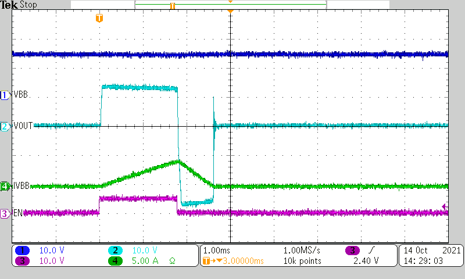Click the channel 3 10.0 V scale value

coord(52,260)
